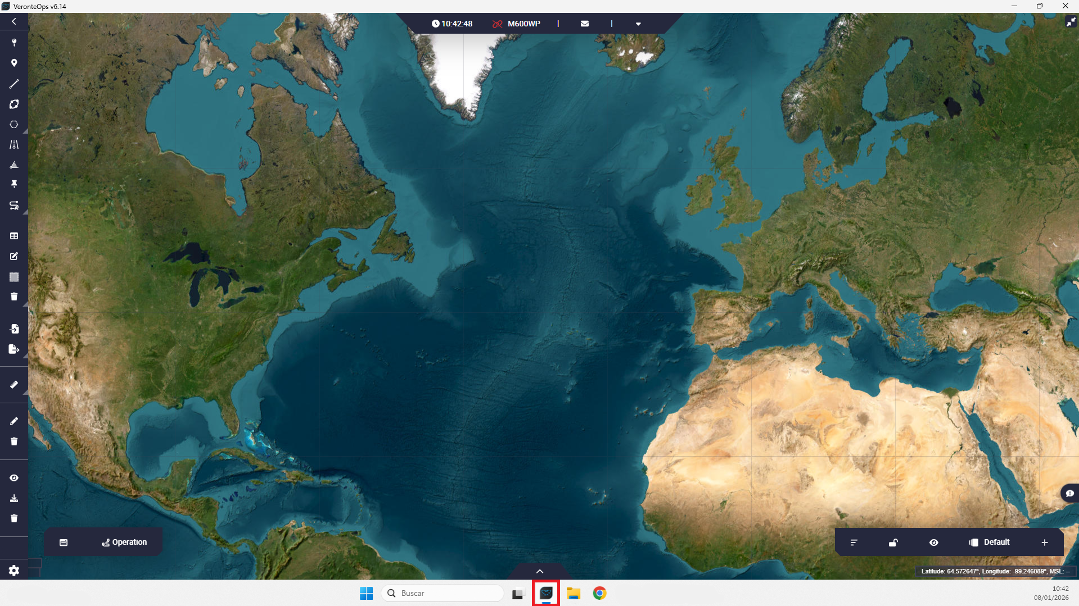1079x606 pixels.
Task: Toggle eye visibility in bottom-right panel
Action: point(934,543)
